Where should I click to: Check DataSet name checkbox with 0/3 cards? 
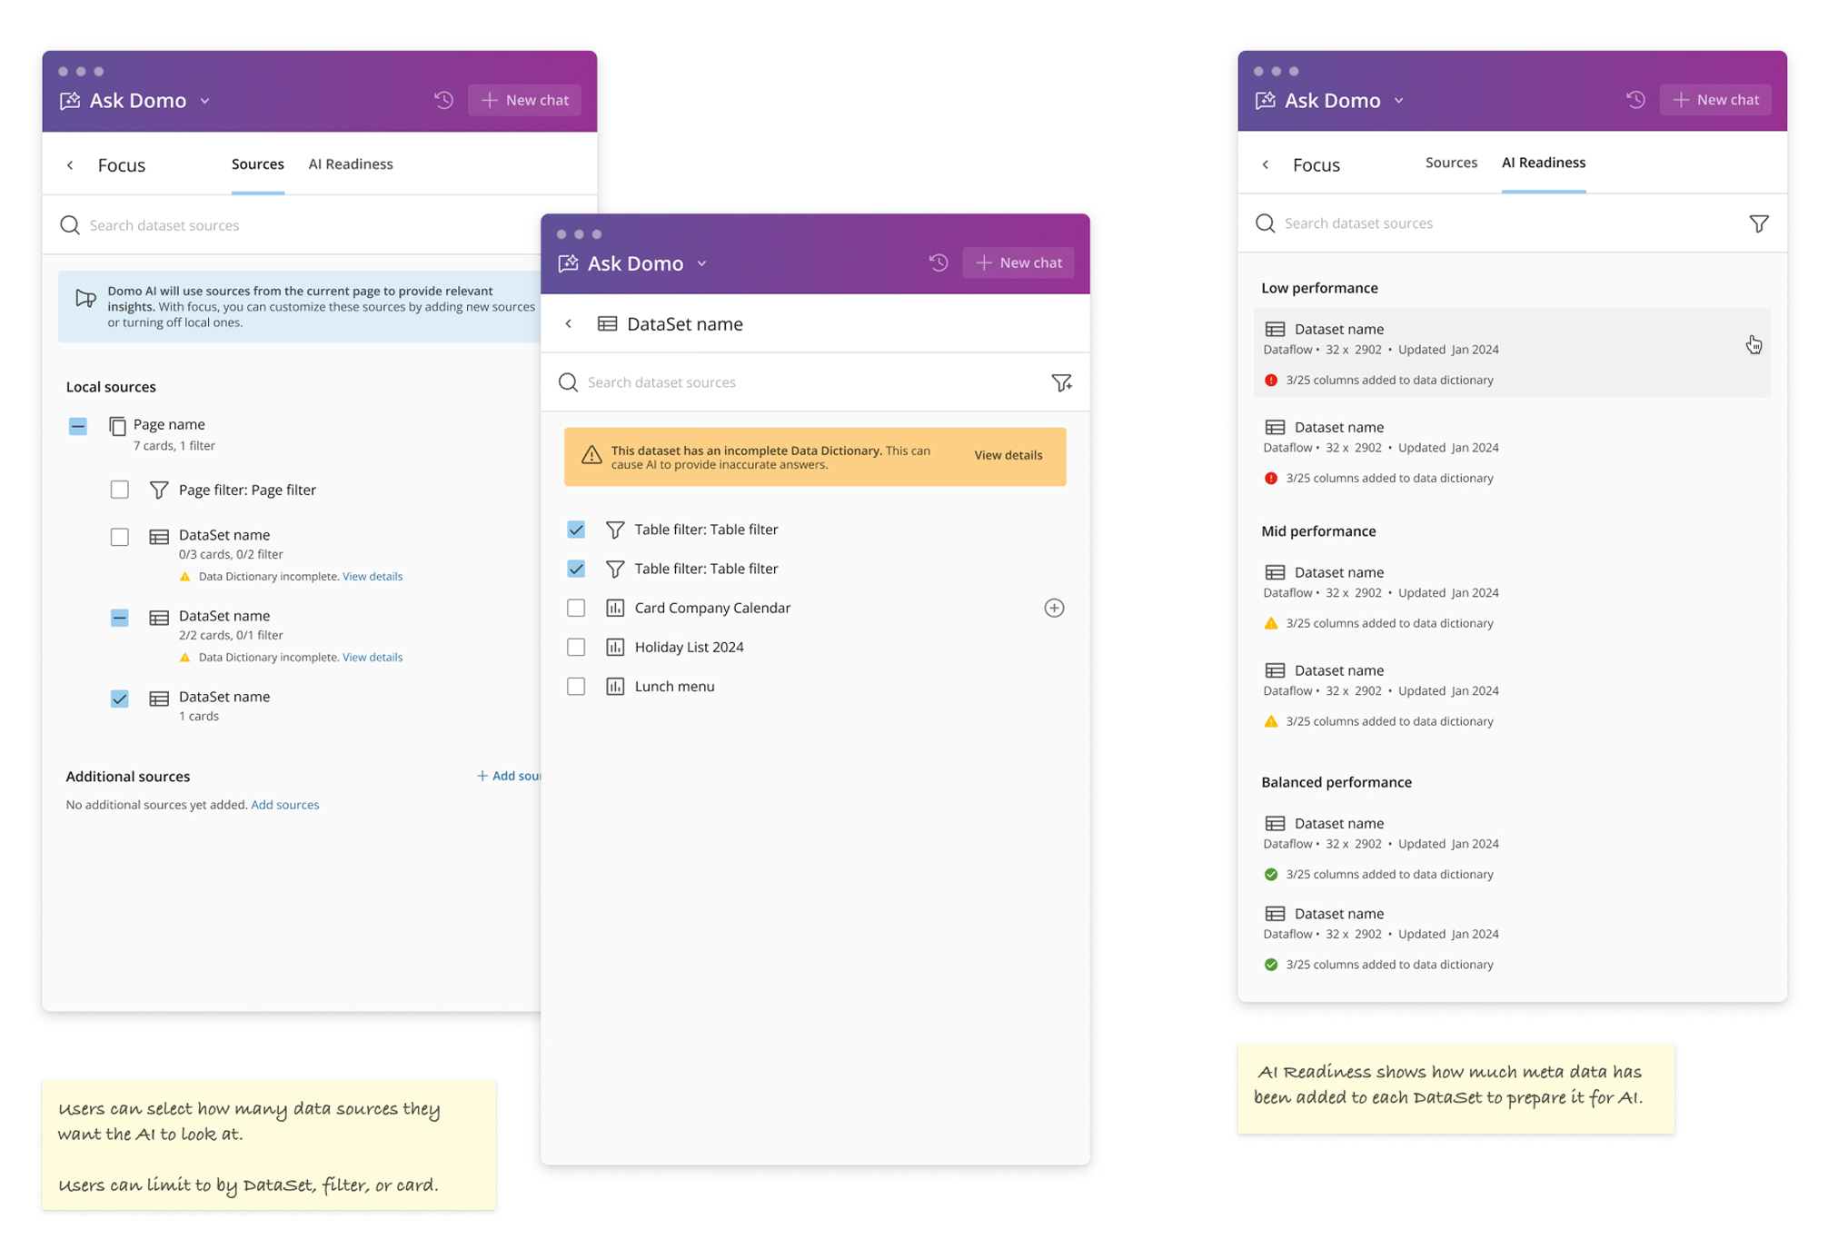(x=119, y=537)
